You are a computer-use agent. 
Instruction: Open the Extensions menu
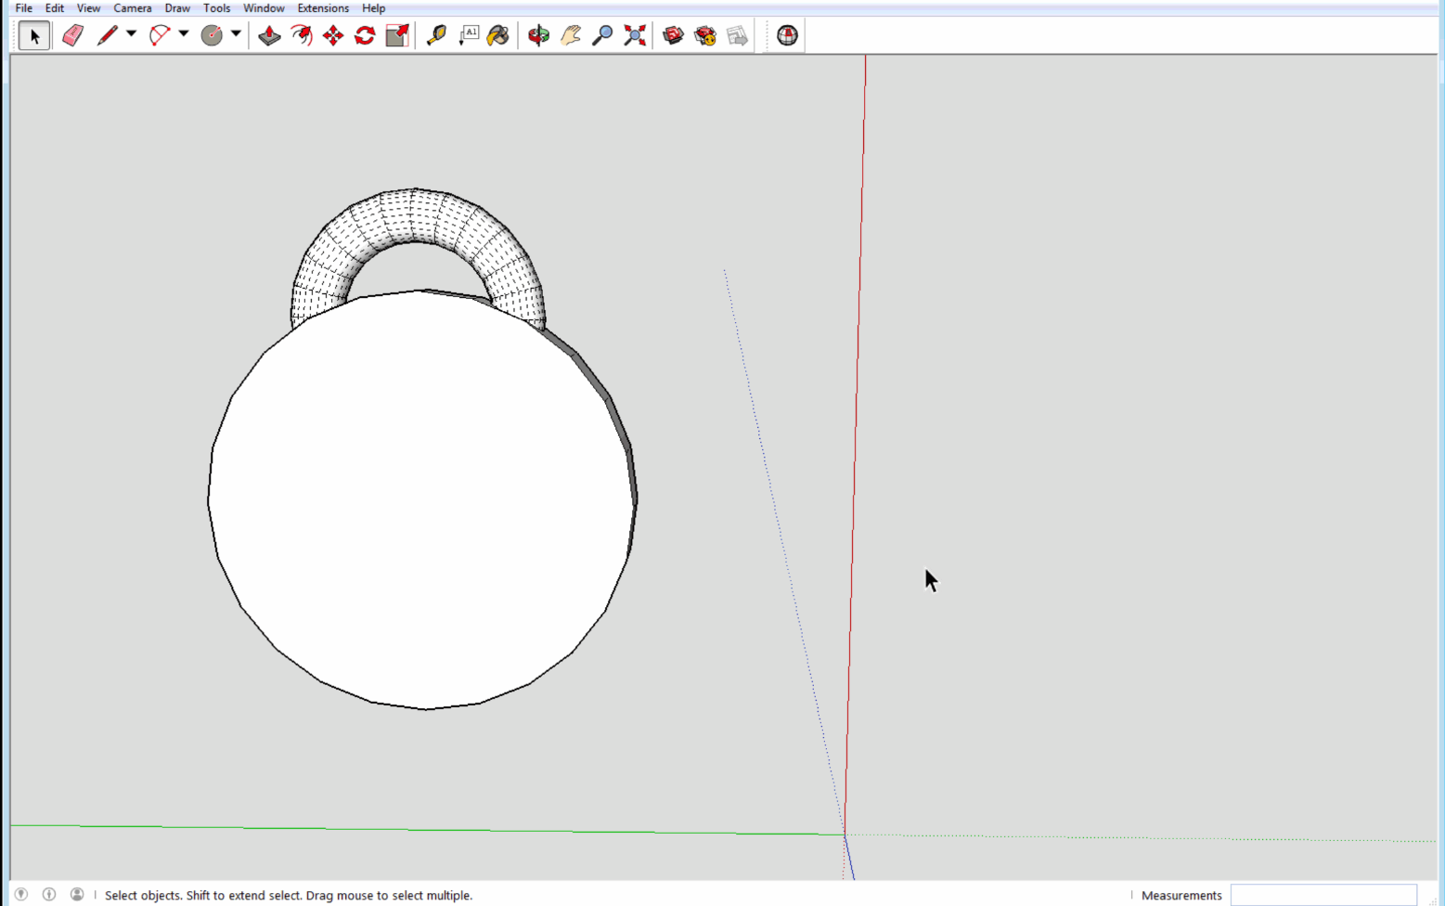coord(323,8)
